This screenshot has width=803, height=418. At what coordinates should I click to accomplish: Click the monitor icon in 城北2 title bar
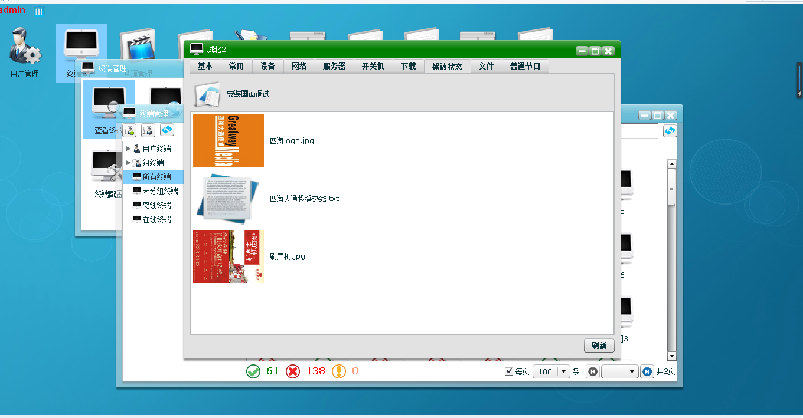pyautogui.click(x=196, y=50)
